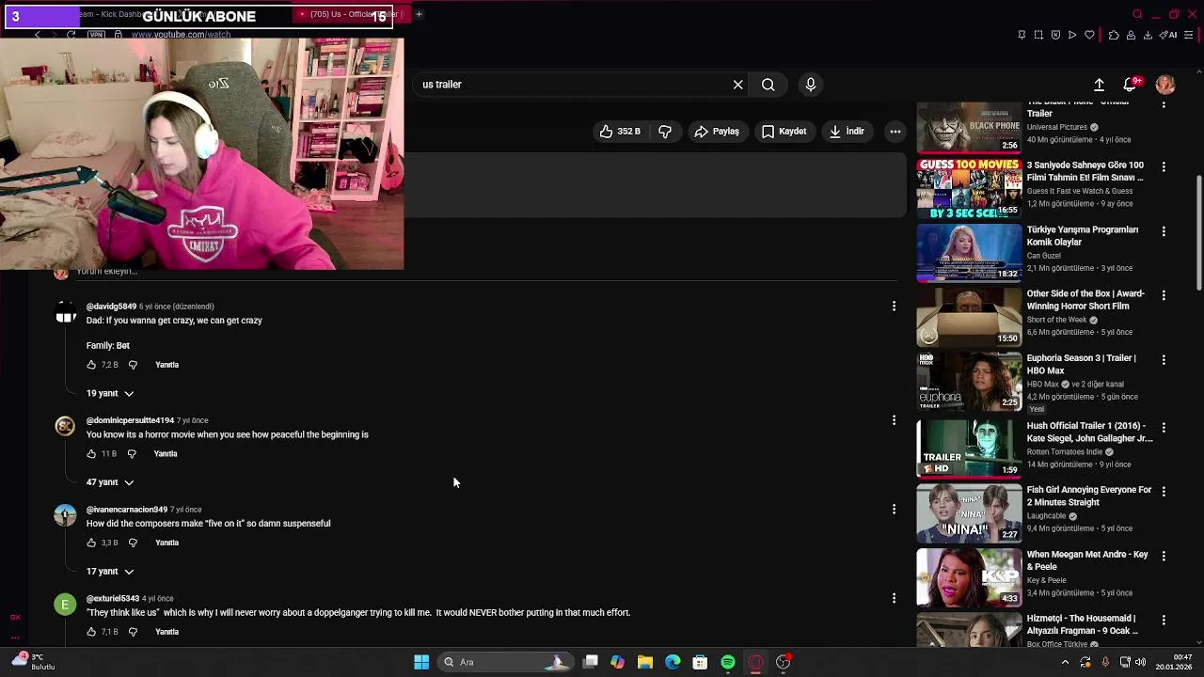1204x677 pixels.
Task: Open Euphoria Season 3 Trailer title link
Action: click(x=1082, y=364)
